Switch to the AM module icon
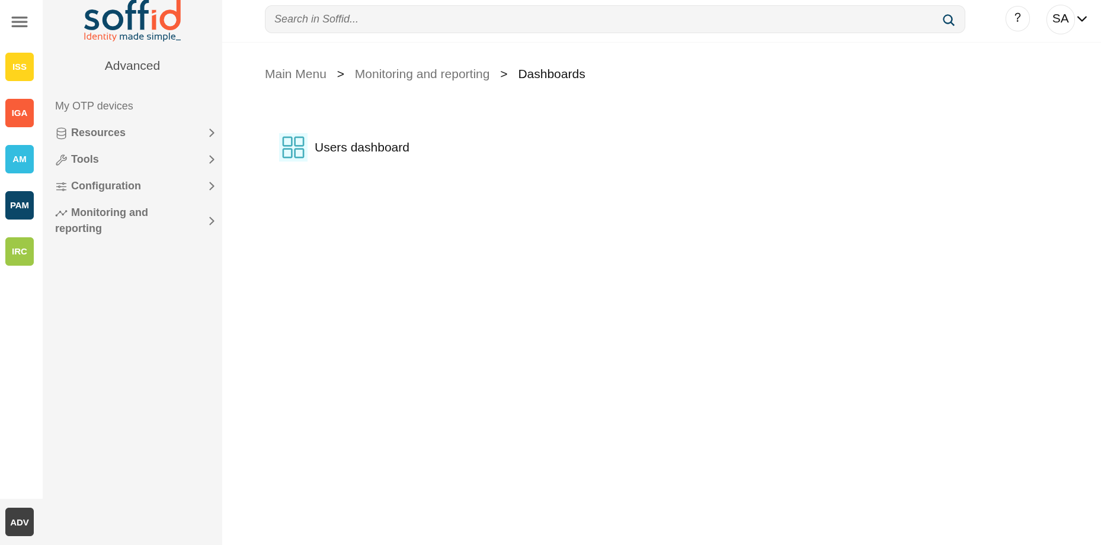This screenshot has width=1101, height=545. point(20,159)
